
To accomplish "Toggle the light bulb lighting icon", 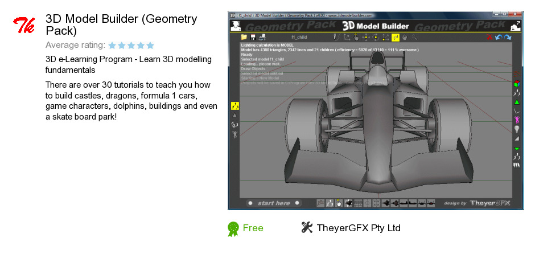I will (x=517, y=129).
